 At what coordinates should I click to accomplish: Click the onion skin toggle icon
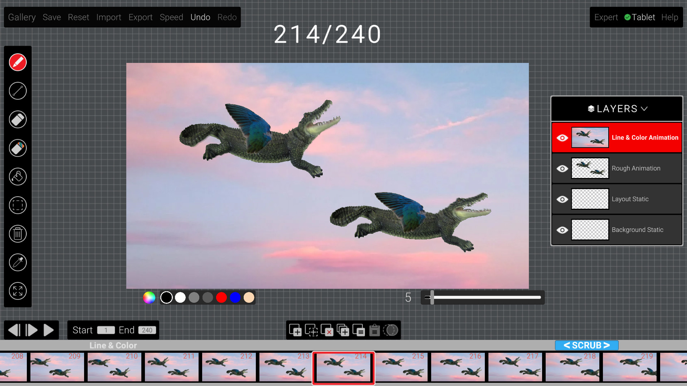coord(391,330)
